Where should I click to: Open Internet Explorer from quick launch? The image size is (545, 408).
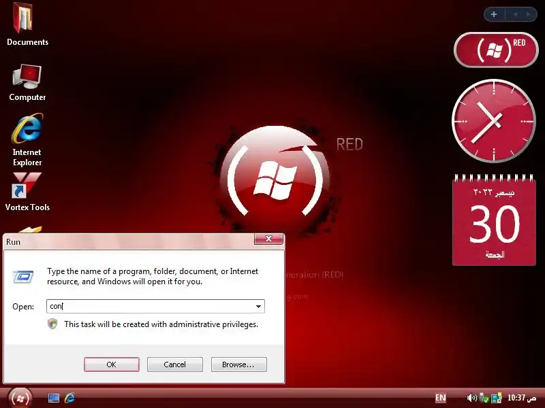click(x=70, y=398)
